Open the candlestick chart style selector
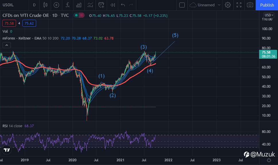 pos(45,5)
